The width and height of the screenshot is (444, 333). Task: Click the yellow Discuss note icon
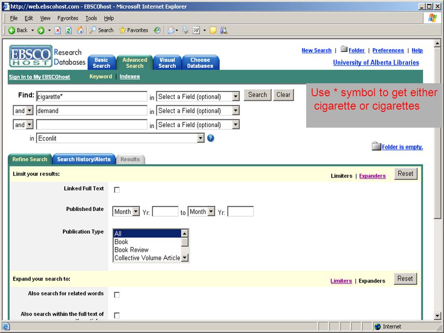click(x=213, y=31)
